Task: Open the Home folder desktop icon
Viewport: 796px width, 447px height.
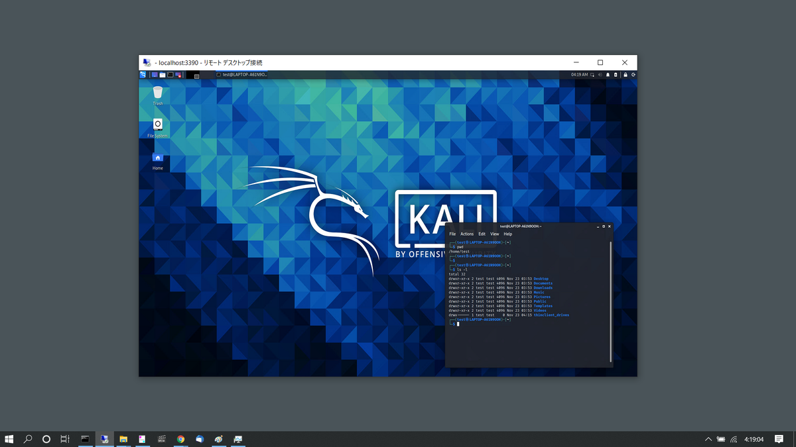Action: [157, 161]
